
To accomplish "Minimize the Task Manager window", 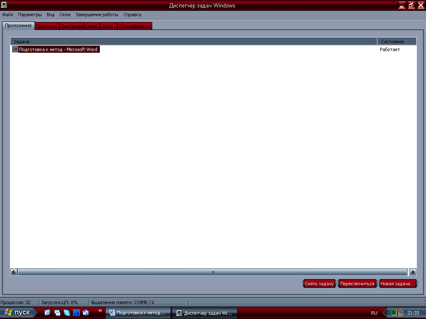I will click(401, 5).
